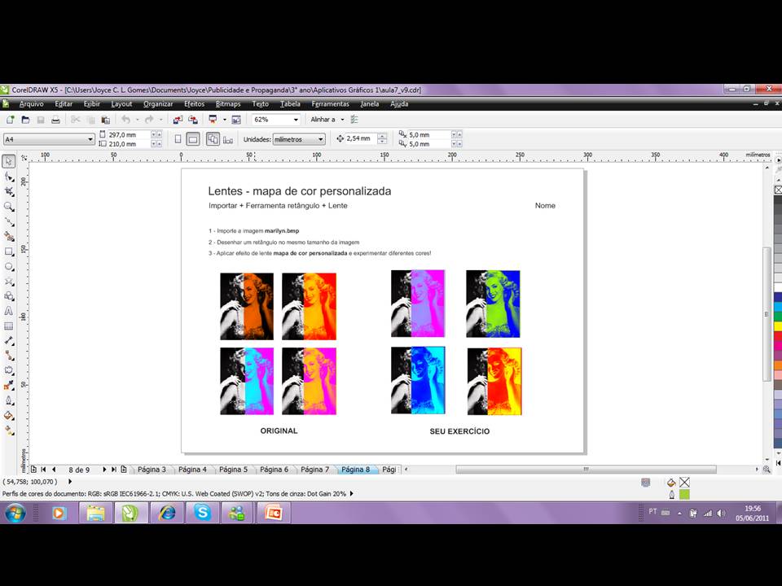Expand the Alinhar a dropdown

click(342, 120)
